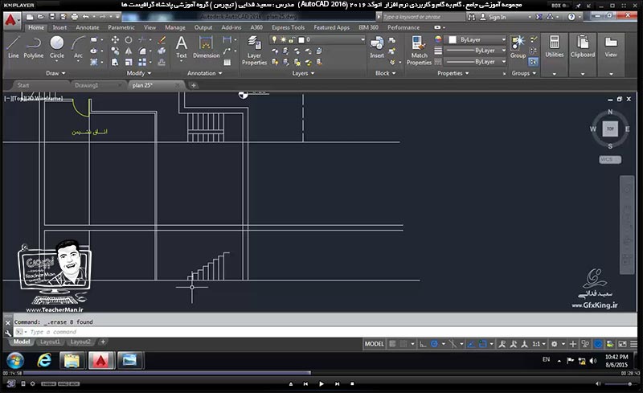The image size is (643, 393).
Task: Switch to the Annotate ribbon tab
Action: click(88, 27)
